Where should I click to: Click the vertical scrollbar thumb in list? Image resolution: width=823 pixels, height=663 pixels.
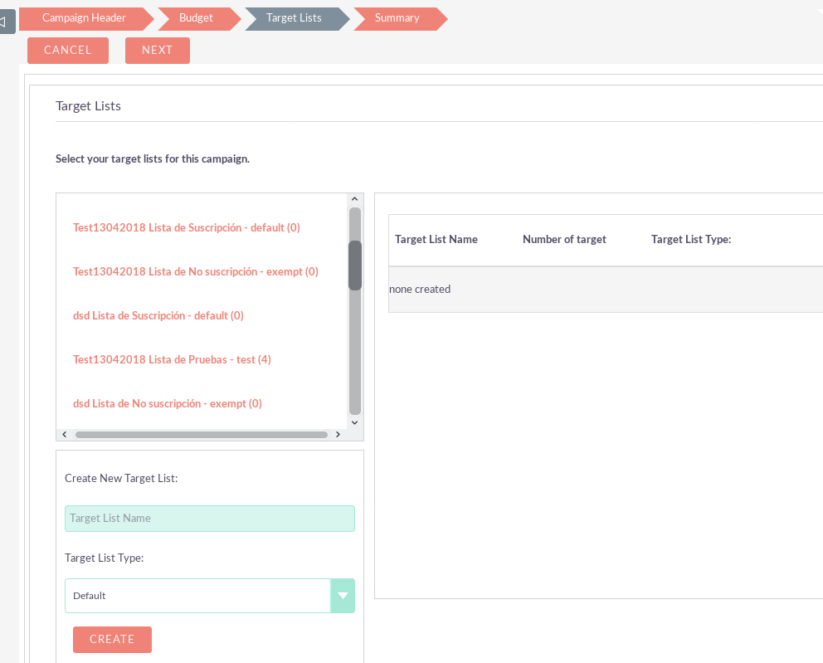[x=355, y=266]
